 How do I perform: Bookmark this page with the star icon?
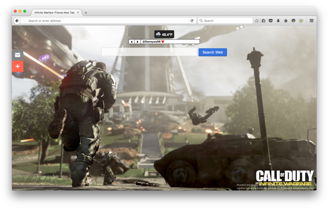257,21
